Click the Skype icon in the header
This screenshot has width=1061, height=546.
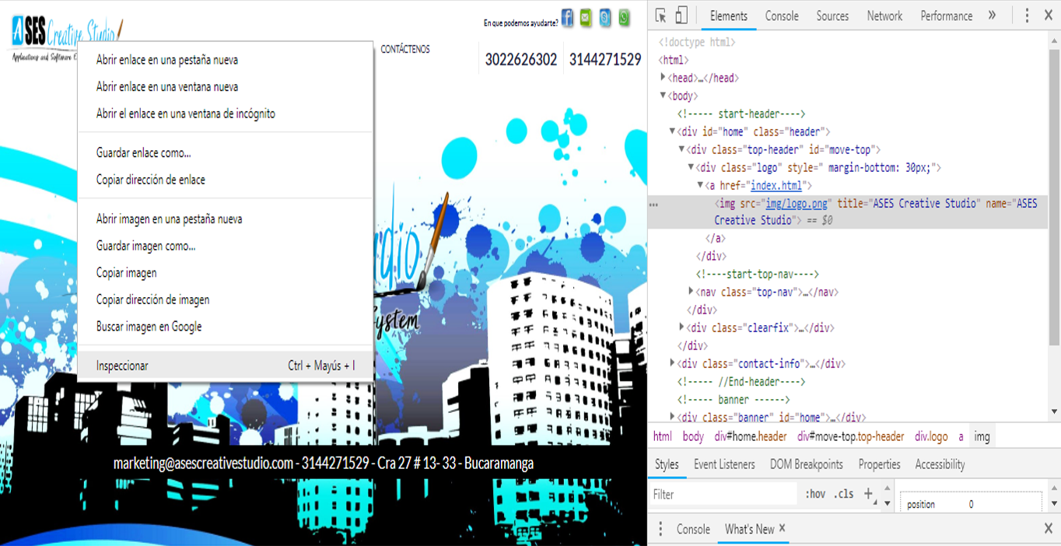(x=605, y=18)
